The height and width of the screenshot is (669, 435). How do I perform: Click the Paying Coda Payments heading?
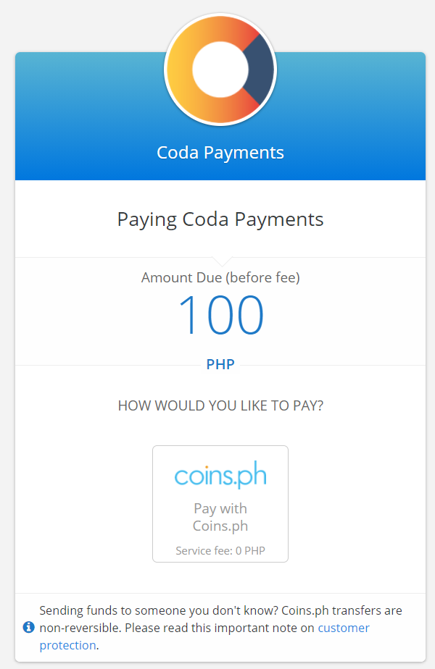(220, 219)
